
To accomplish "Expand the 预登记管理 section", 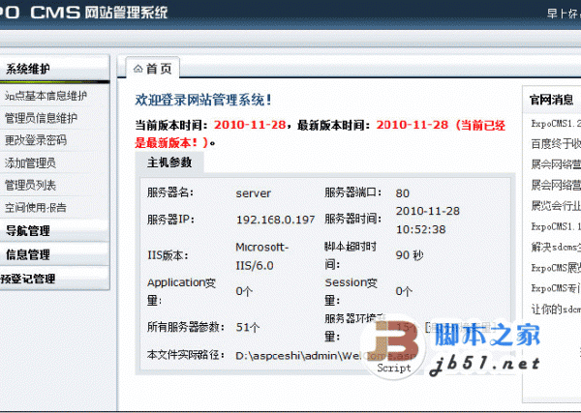I will pos(54,279).
